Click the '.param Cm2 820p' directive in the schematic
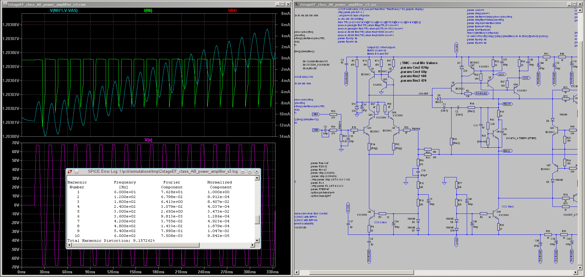Viewport: 585px width, 277px height. click(414, 67)
